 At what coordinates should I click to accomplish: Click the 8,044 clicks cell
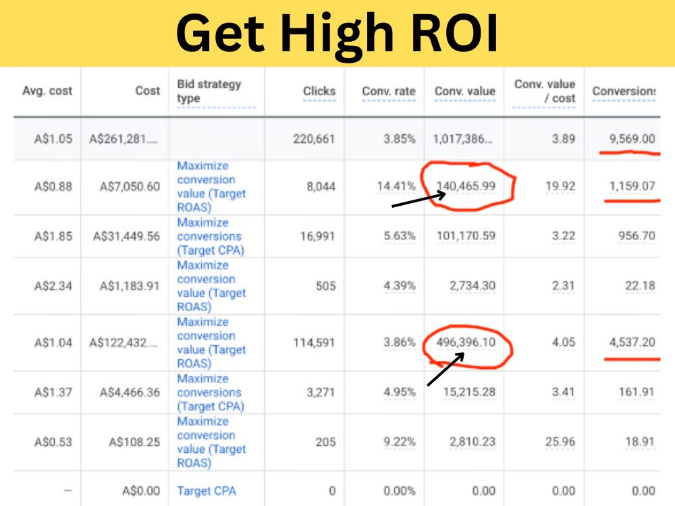point(321,186)
